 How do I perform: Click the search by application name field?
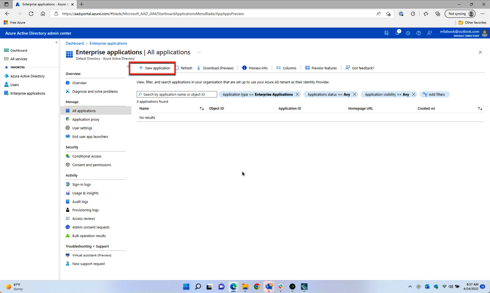177,94
